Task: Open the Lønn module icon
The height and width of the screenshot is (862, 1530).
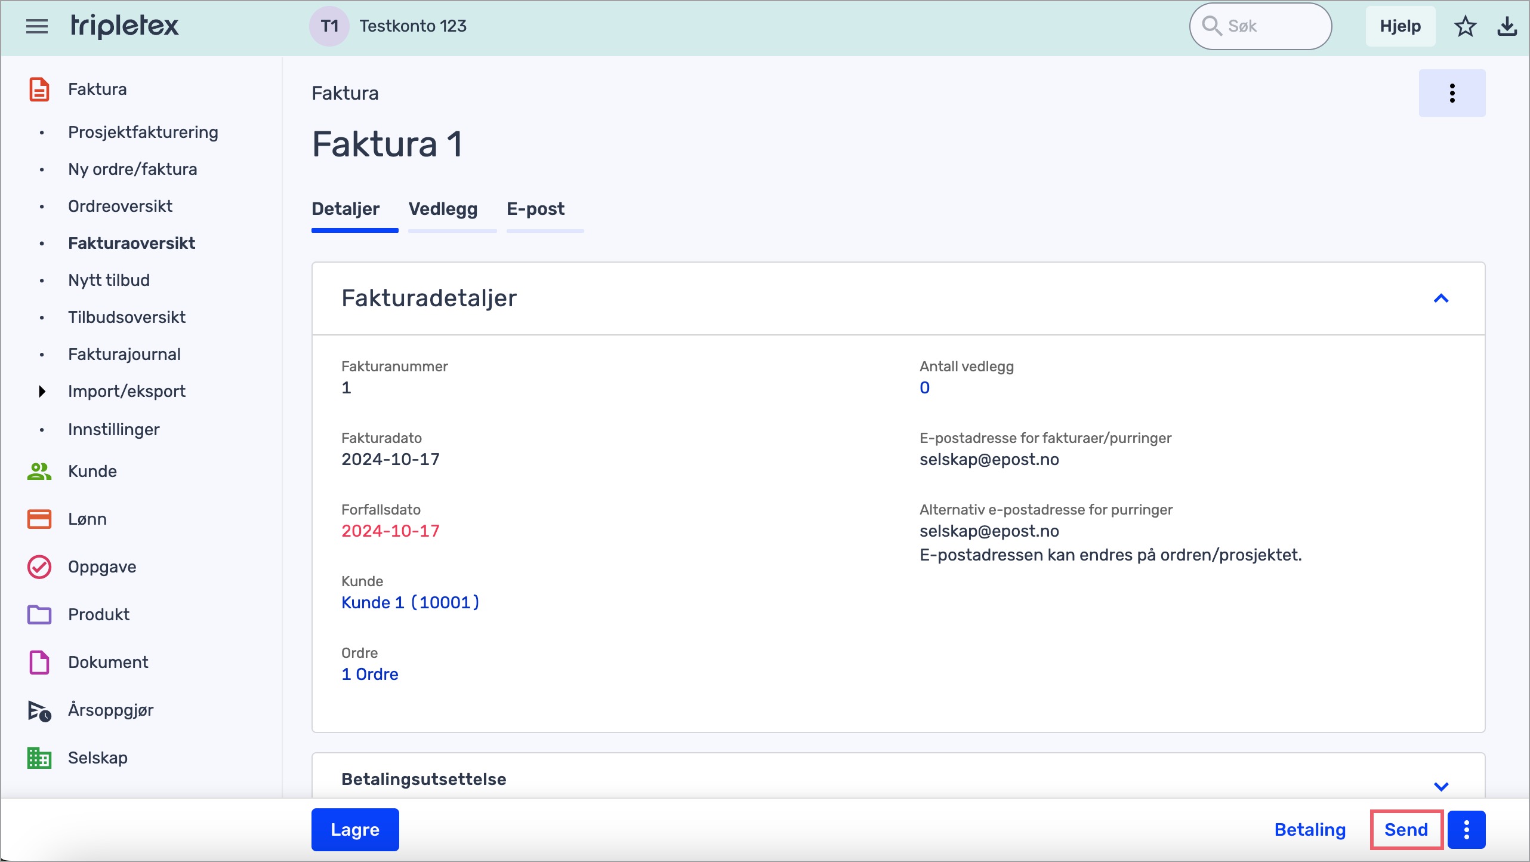Action: click(39, 519)
